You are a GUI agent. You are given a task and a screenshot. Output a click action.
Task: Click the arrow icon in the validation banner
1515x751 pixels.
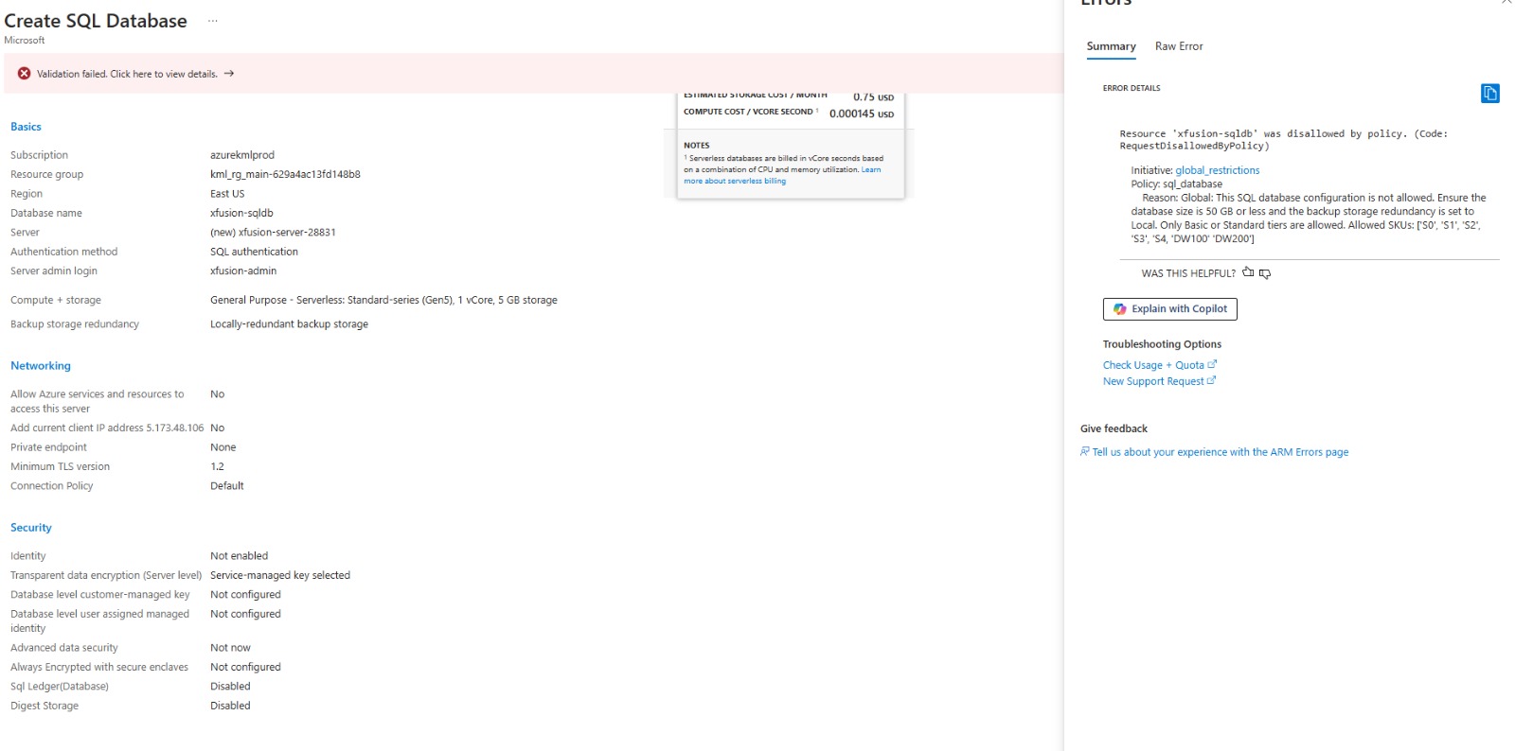229,74
